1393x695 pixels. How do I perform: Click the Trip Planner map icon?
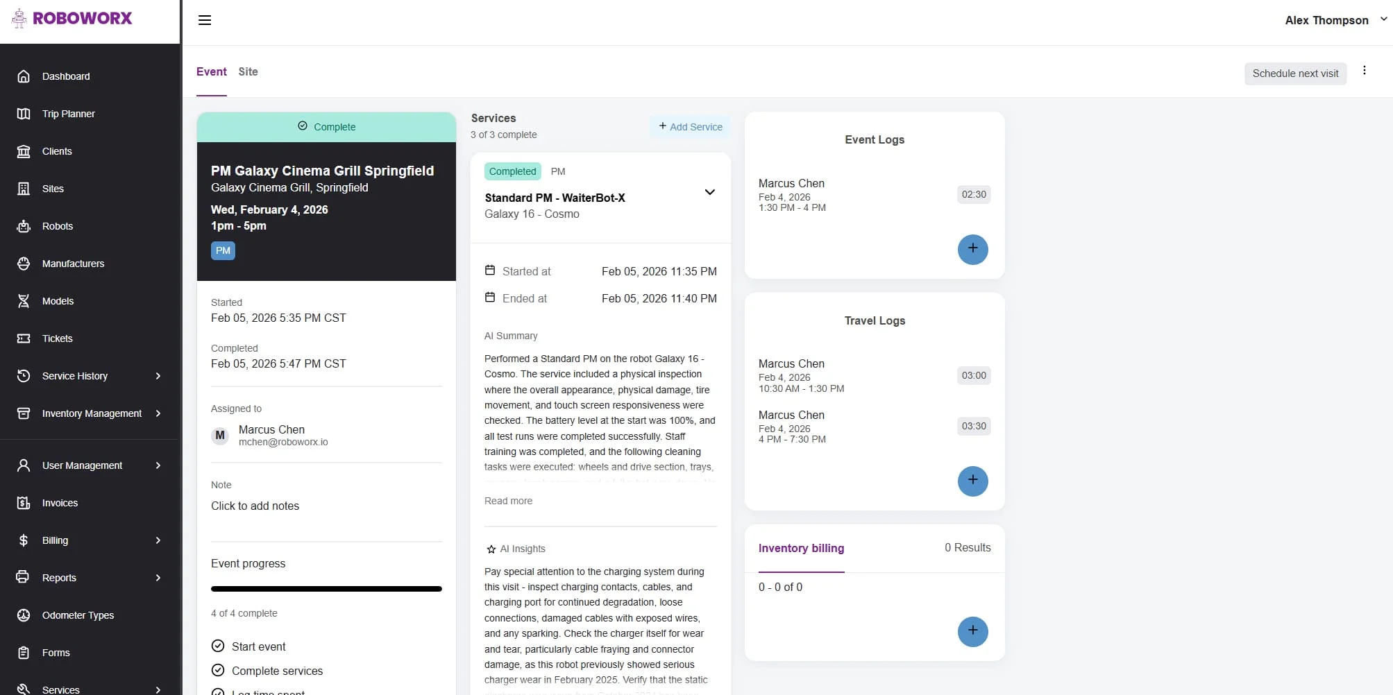(24, 114)
